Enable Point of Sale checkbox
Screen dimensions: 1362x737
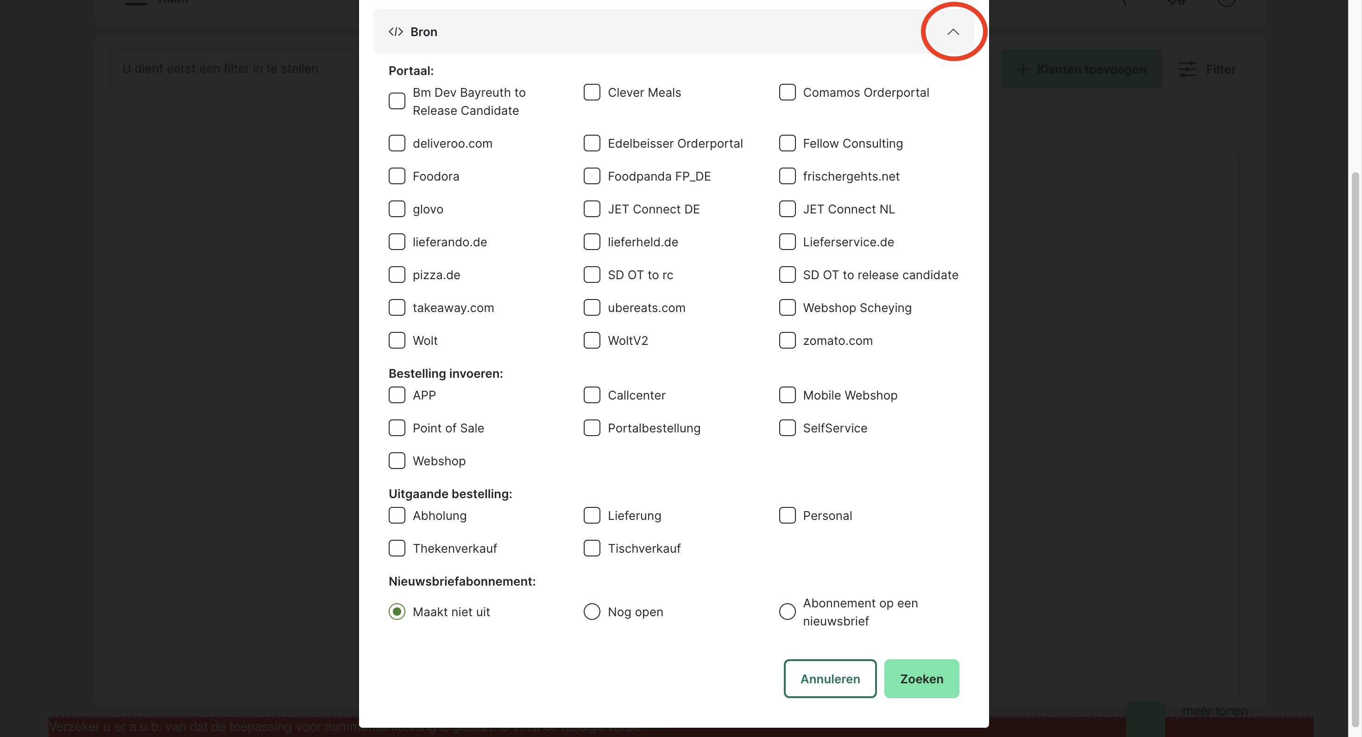coord(397,428)
